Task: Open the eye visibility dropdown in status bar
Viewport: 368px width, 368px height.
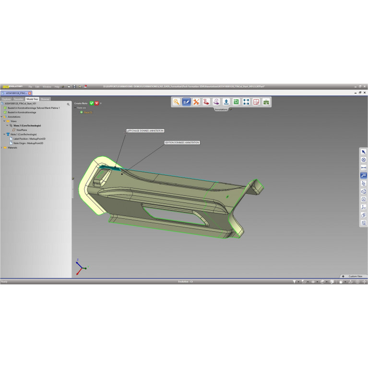Action: 317,282
